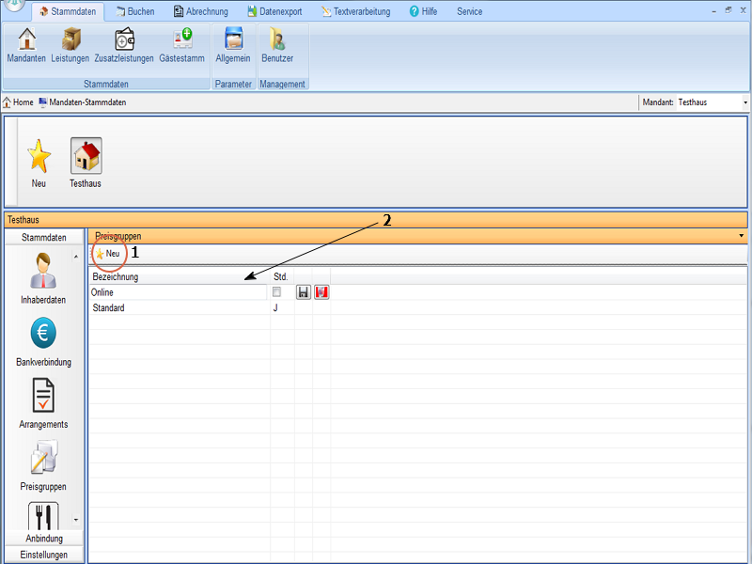This screenshot has width=752, height=564.
Task: Open Mandanten in the ribbon
Action: 26,45
